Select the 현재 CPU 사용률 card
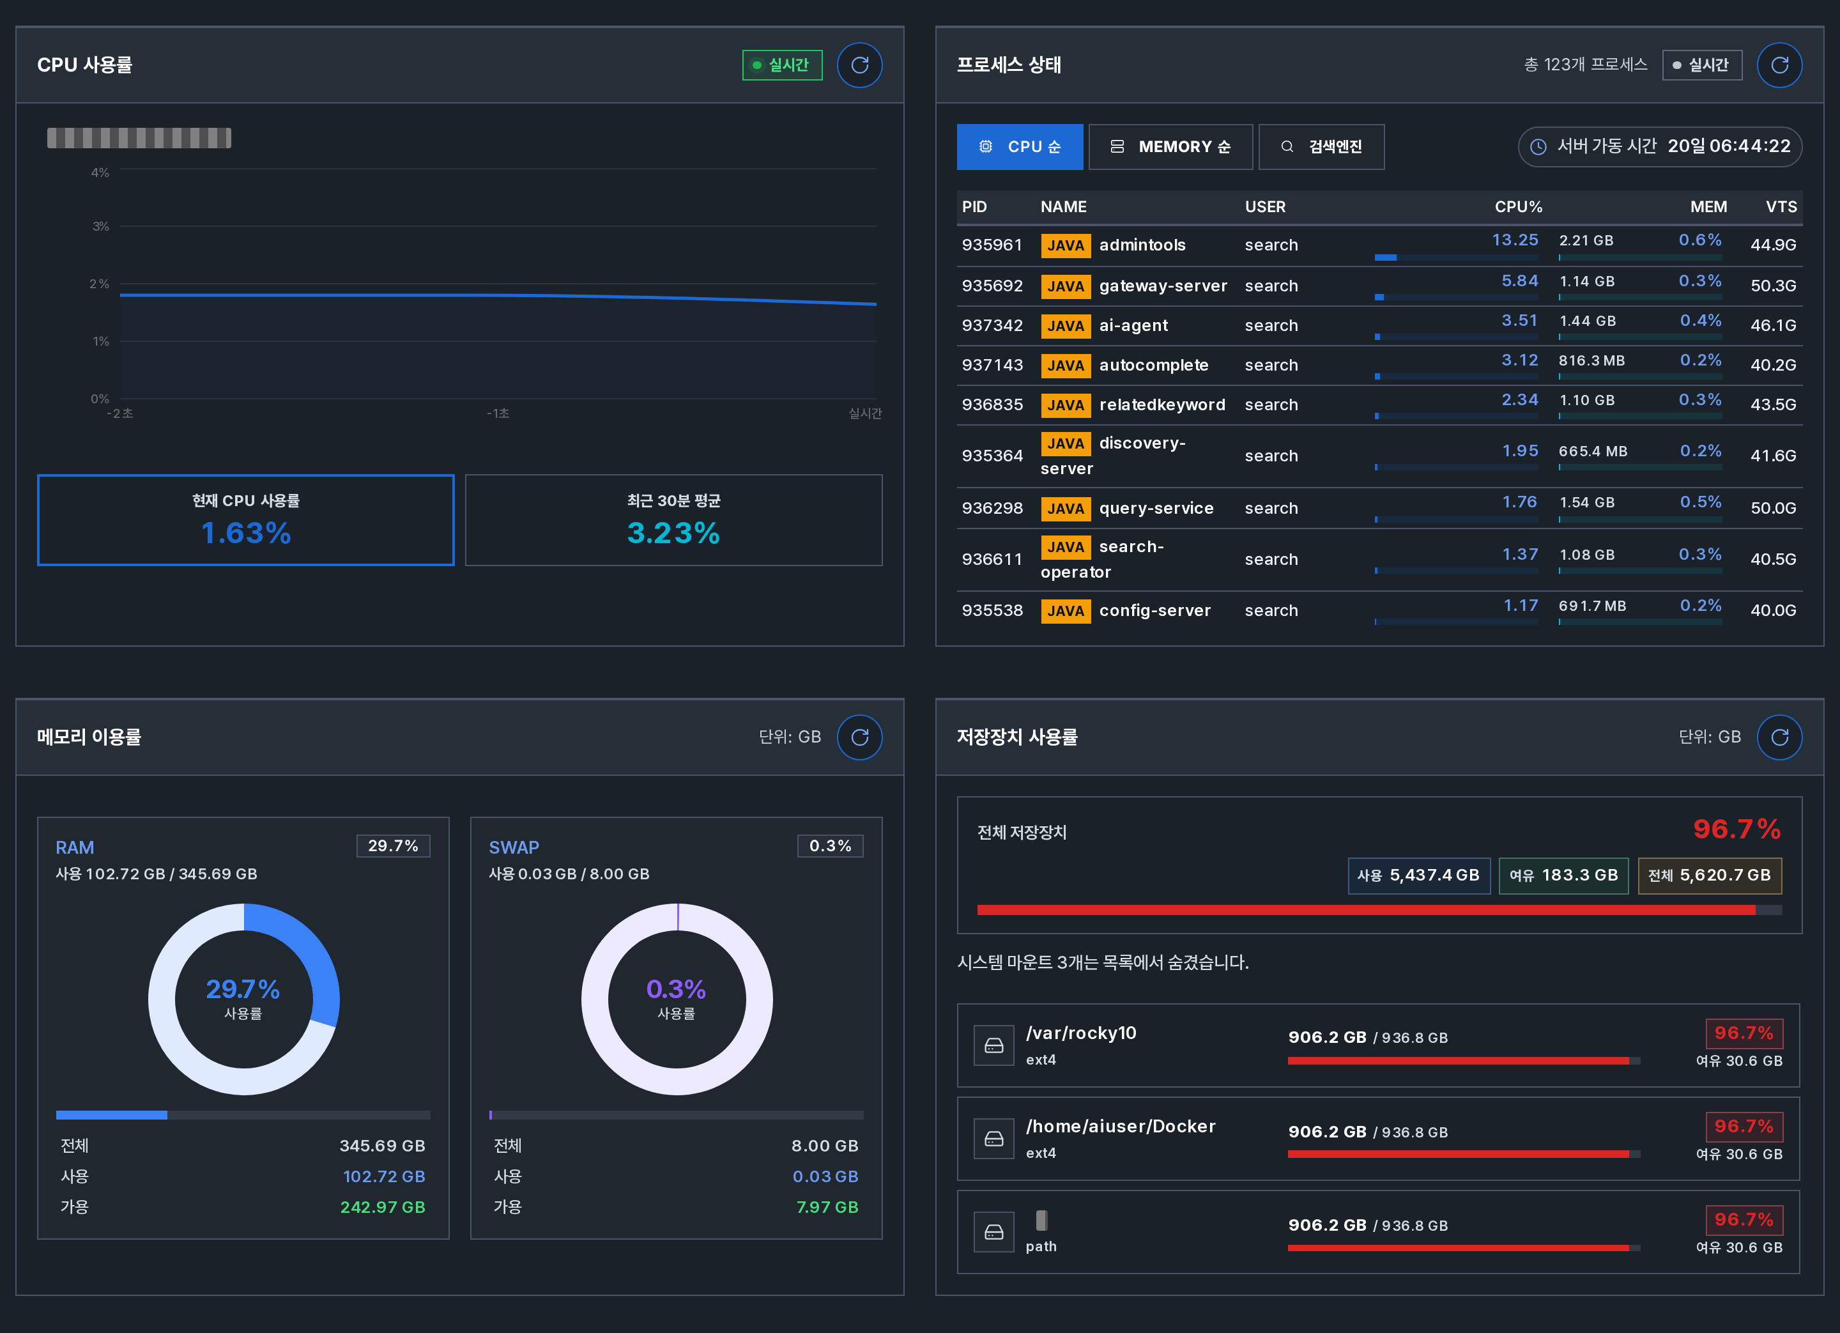This screenshot has width=1840, height=1333. click(x=246, y=520)
